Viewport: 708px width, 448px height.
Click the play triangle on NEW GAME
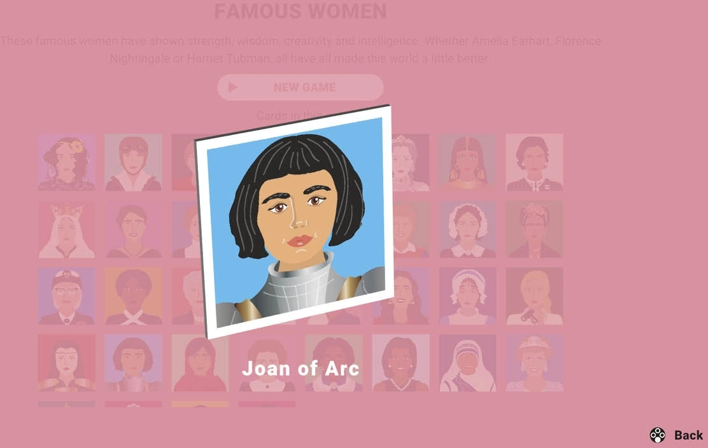pos(233,87)
